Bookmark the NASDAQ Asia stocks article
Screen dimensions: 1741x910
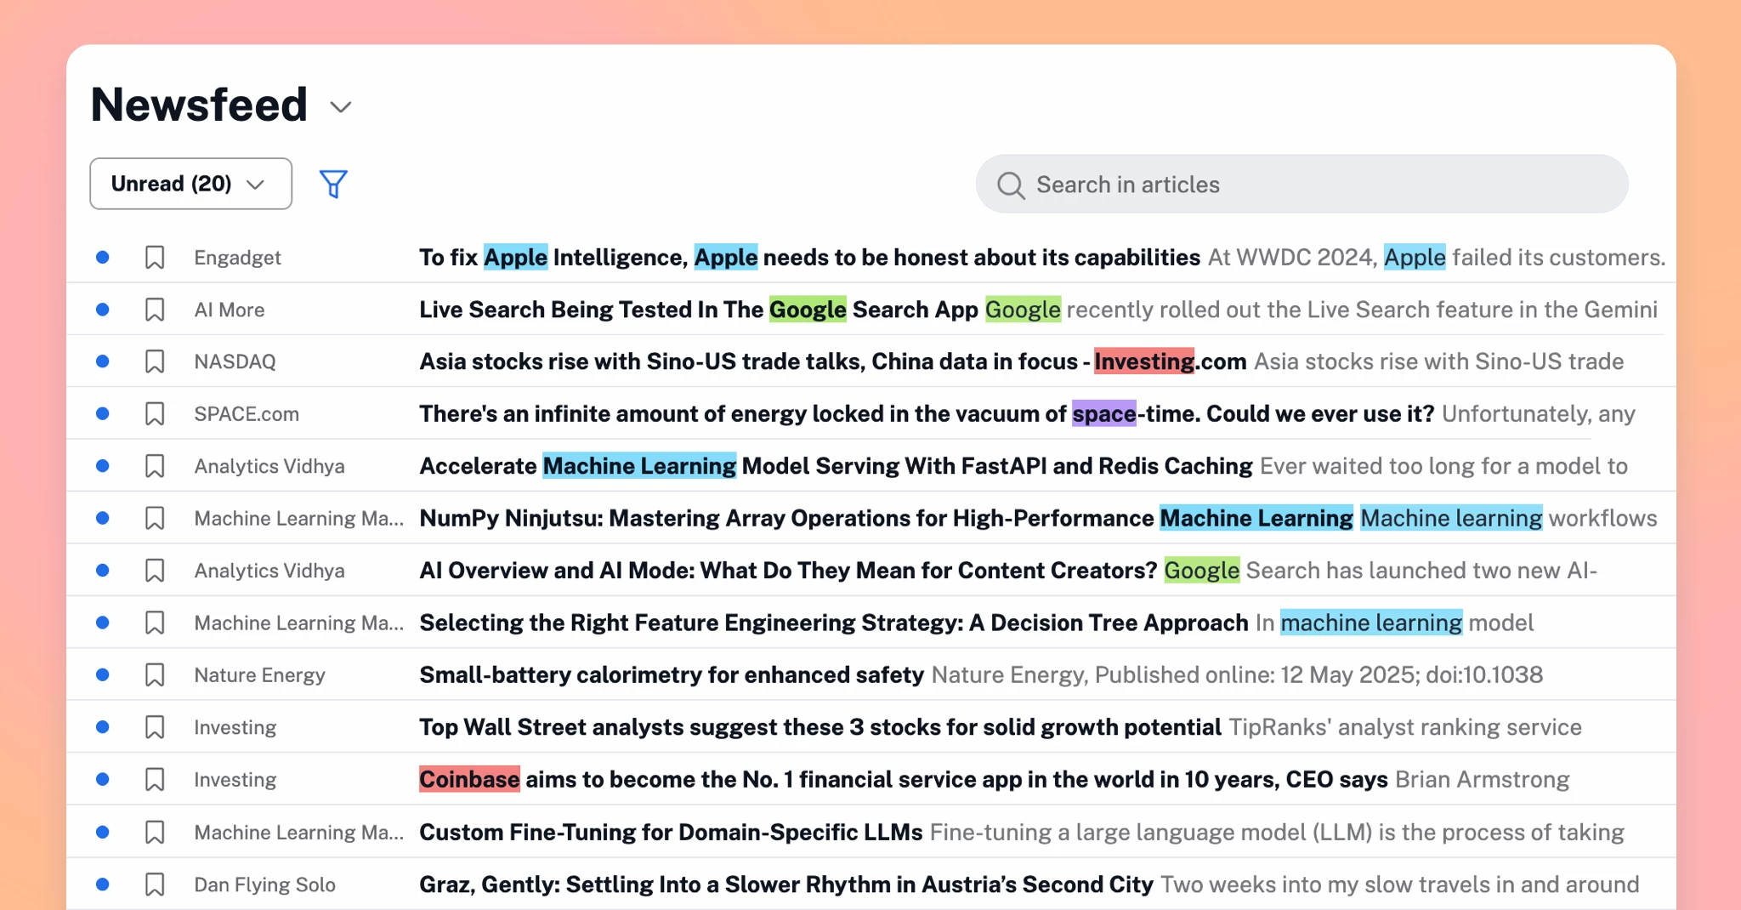coord(155,361)
